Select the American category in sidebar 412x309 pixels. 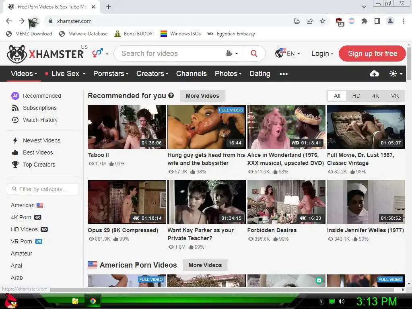(x=27, y=205)
